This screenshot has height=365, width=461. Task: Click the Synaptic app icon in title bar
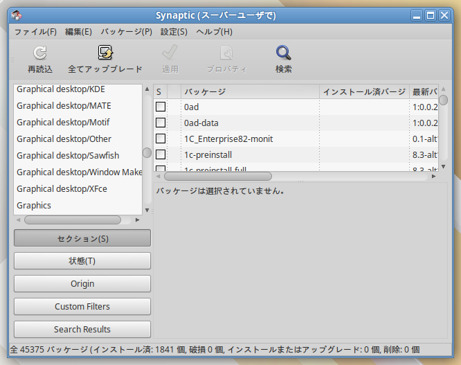(17, 15)
